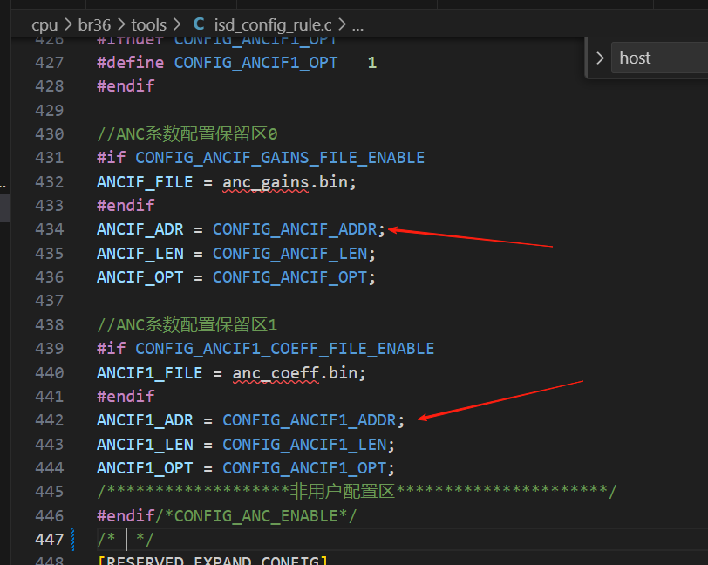Click the CONFIG_ANCIF_GAINS_FILE_ENABLE macro
708x565 pixels.
(280, 158)
